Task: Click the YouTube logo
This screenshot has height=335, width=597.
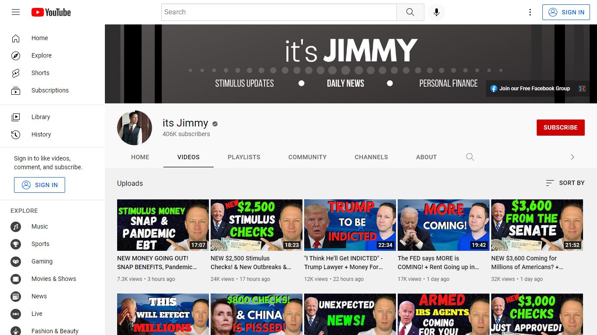Action: (51, 12)
